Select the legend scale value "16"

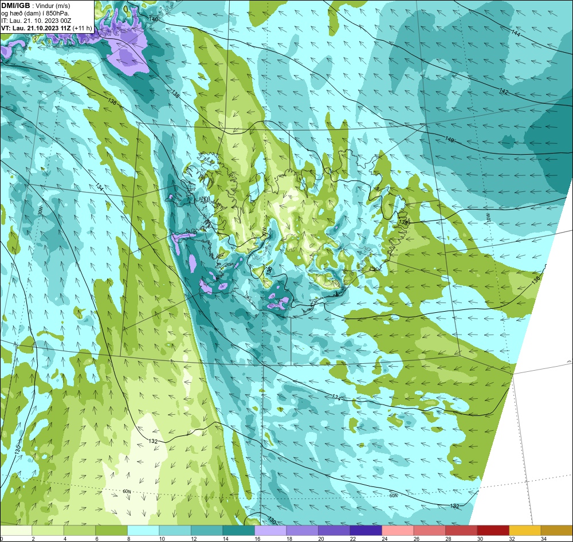(x=257, y=539)
